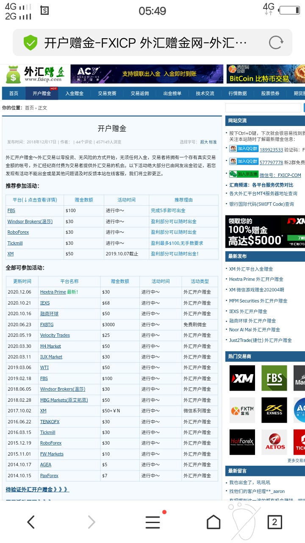Screen dimensions: 305x543
Task: Open the ACY Securities banner ad
Action: click(147, 74)
